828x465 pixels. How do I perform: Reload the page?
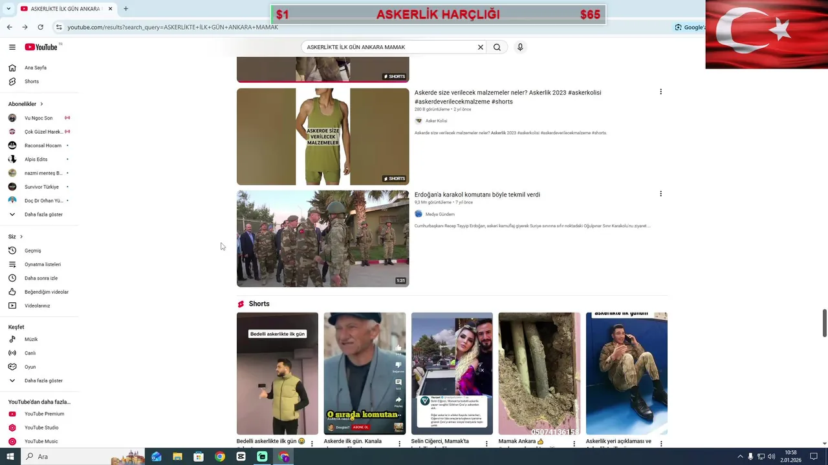(40, 27)
